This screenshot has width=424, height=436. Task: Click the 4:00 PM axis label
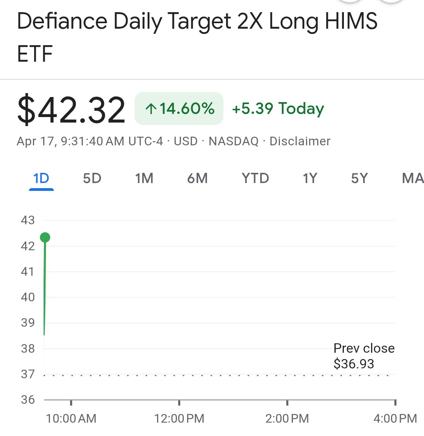[395, 418]
